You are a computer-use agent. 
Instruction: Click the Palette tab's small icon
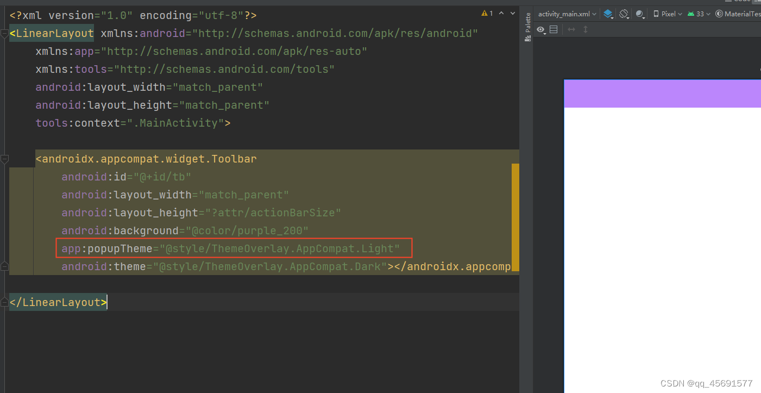pyautogui.click(x=527, y=39)
